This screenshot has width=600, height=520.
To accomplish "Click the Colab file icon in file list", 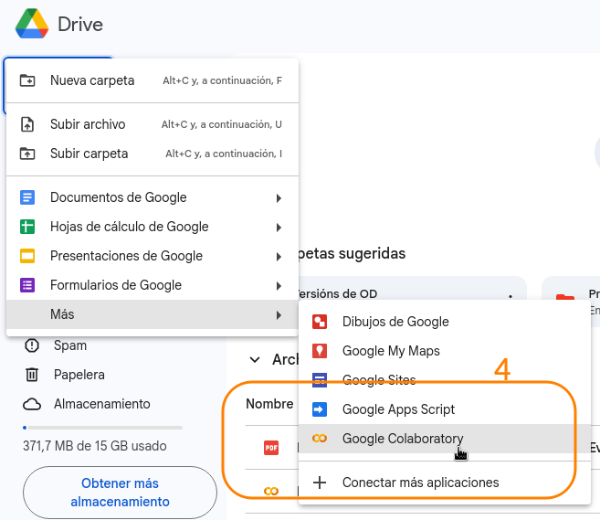I will click(271, 492).
